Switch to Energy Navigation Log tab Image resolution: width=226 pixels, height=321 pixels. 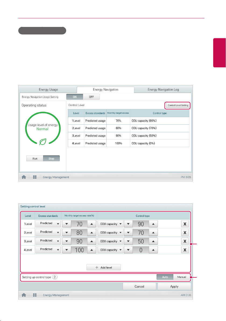pyautogui.click(x=163, y=89)
